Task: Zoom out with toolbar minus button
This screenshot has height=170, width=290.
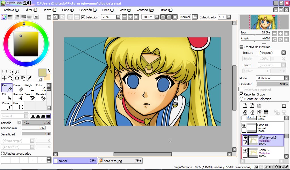Action: point(125,17)
